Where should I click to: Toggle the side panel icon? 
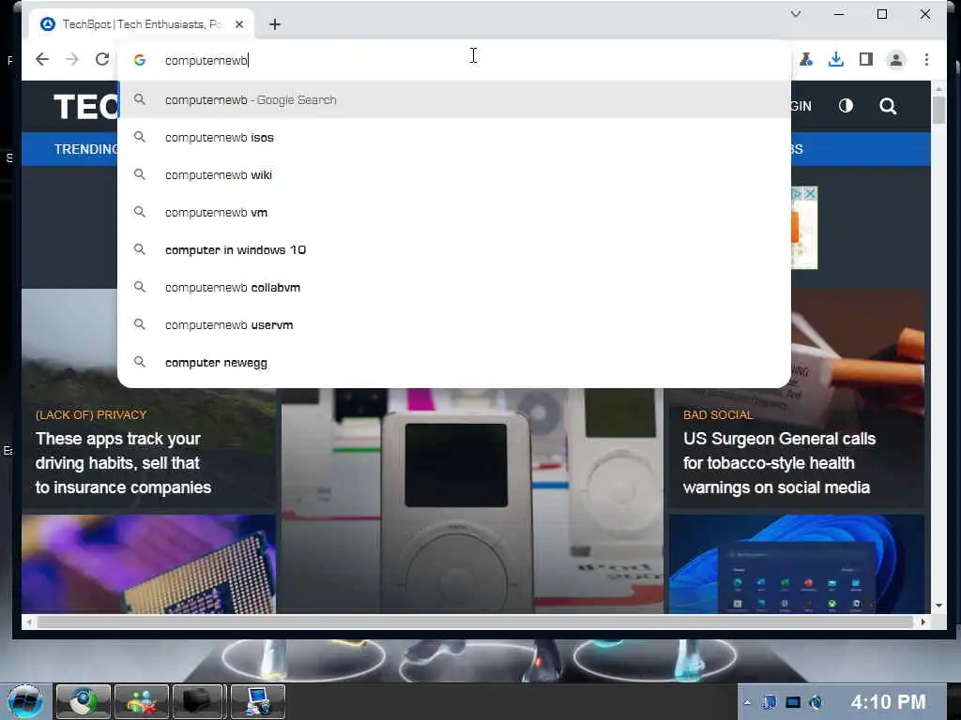click(x=865, y=59)
